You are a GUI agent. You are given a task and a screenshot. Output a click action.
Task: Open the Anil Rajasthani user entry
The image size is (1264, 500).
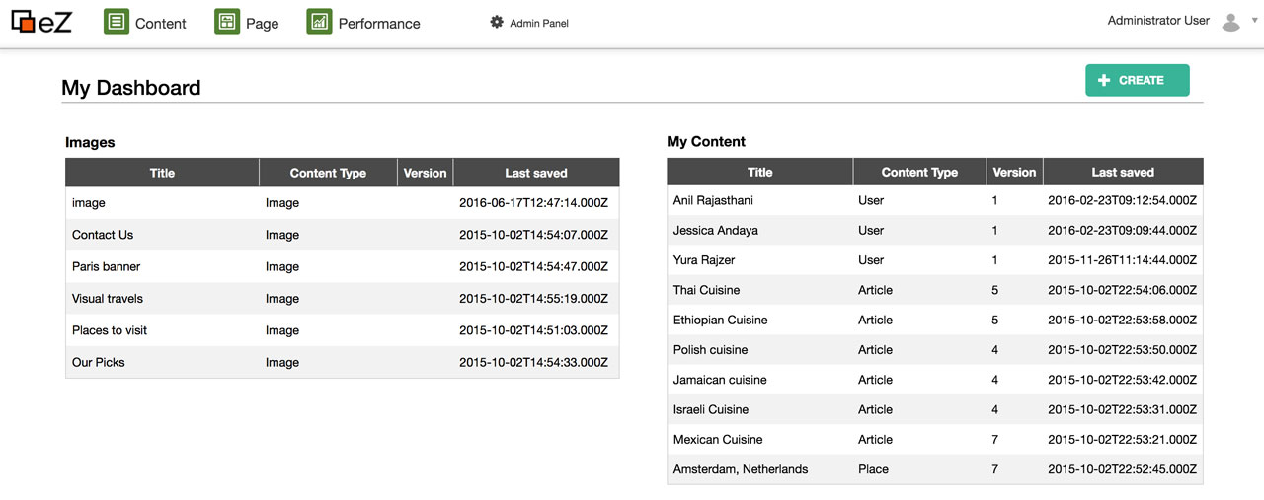tap(713, 200)
